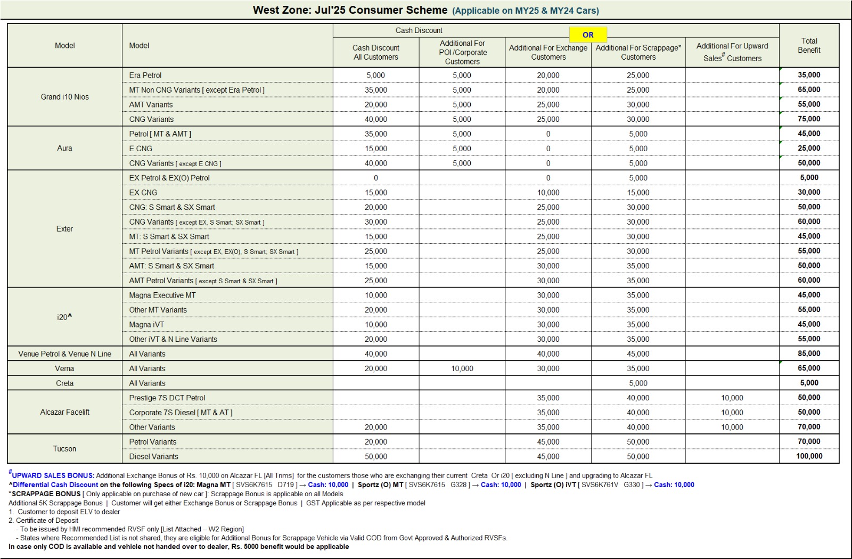Click Tucson Diesel total benefit '100,000'
This screenshot has height=559, width=852.
point(809,456)
